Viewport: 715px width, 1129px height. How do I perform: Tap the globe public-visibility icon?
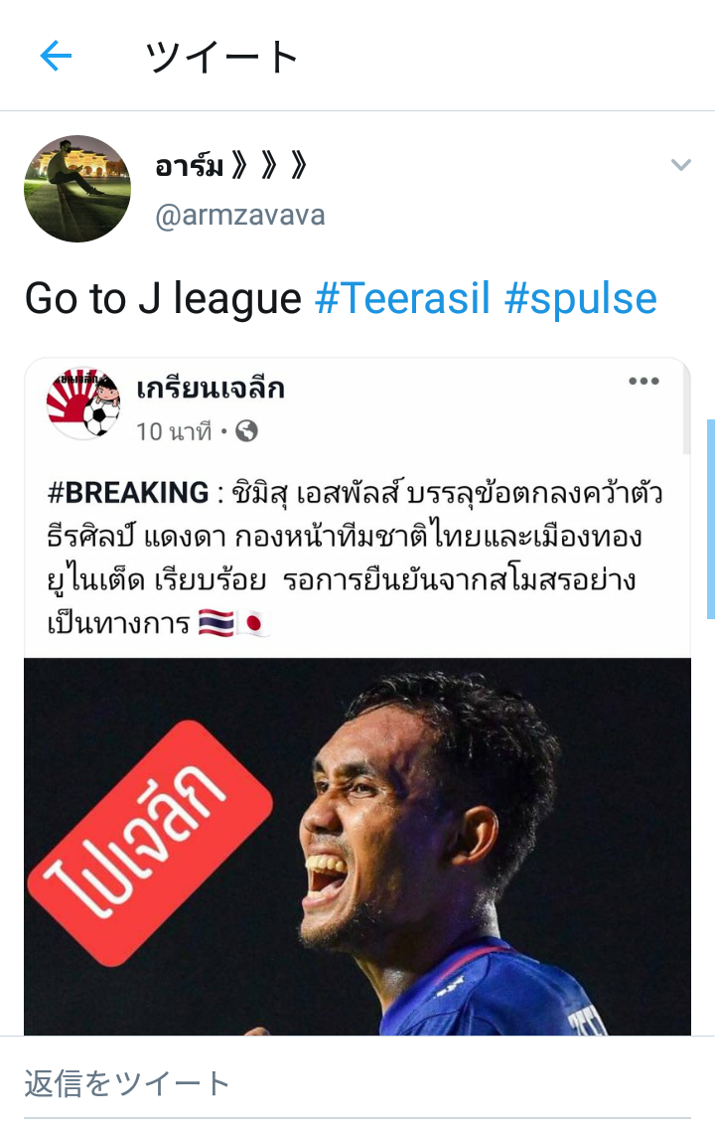(x=246, y=431)
